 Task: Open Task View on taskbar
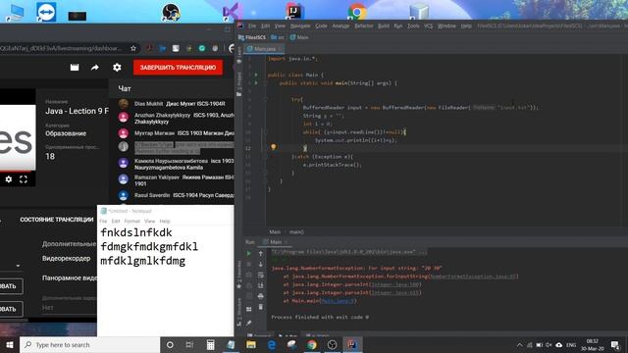(x=189, y=344)
